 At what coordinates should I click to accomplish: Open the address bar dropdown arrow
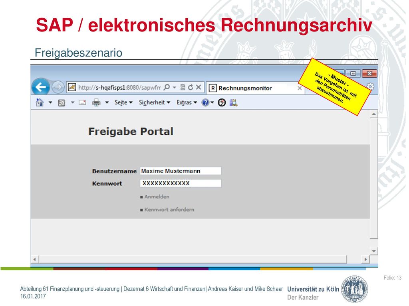(174, 87)
